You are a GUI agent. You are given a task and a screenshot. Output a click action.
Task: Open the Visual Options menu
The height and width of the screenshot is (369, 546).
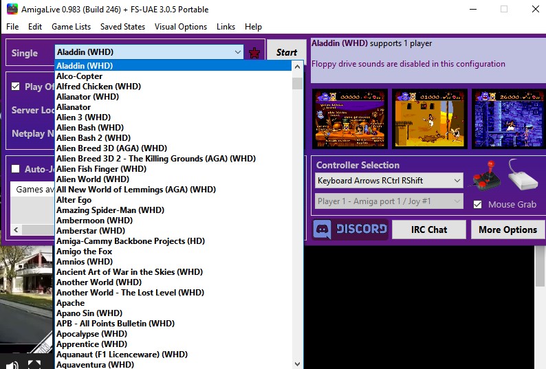coord(180,27)
